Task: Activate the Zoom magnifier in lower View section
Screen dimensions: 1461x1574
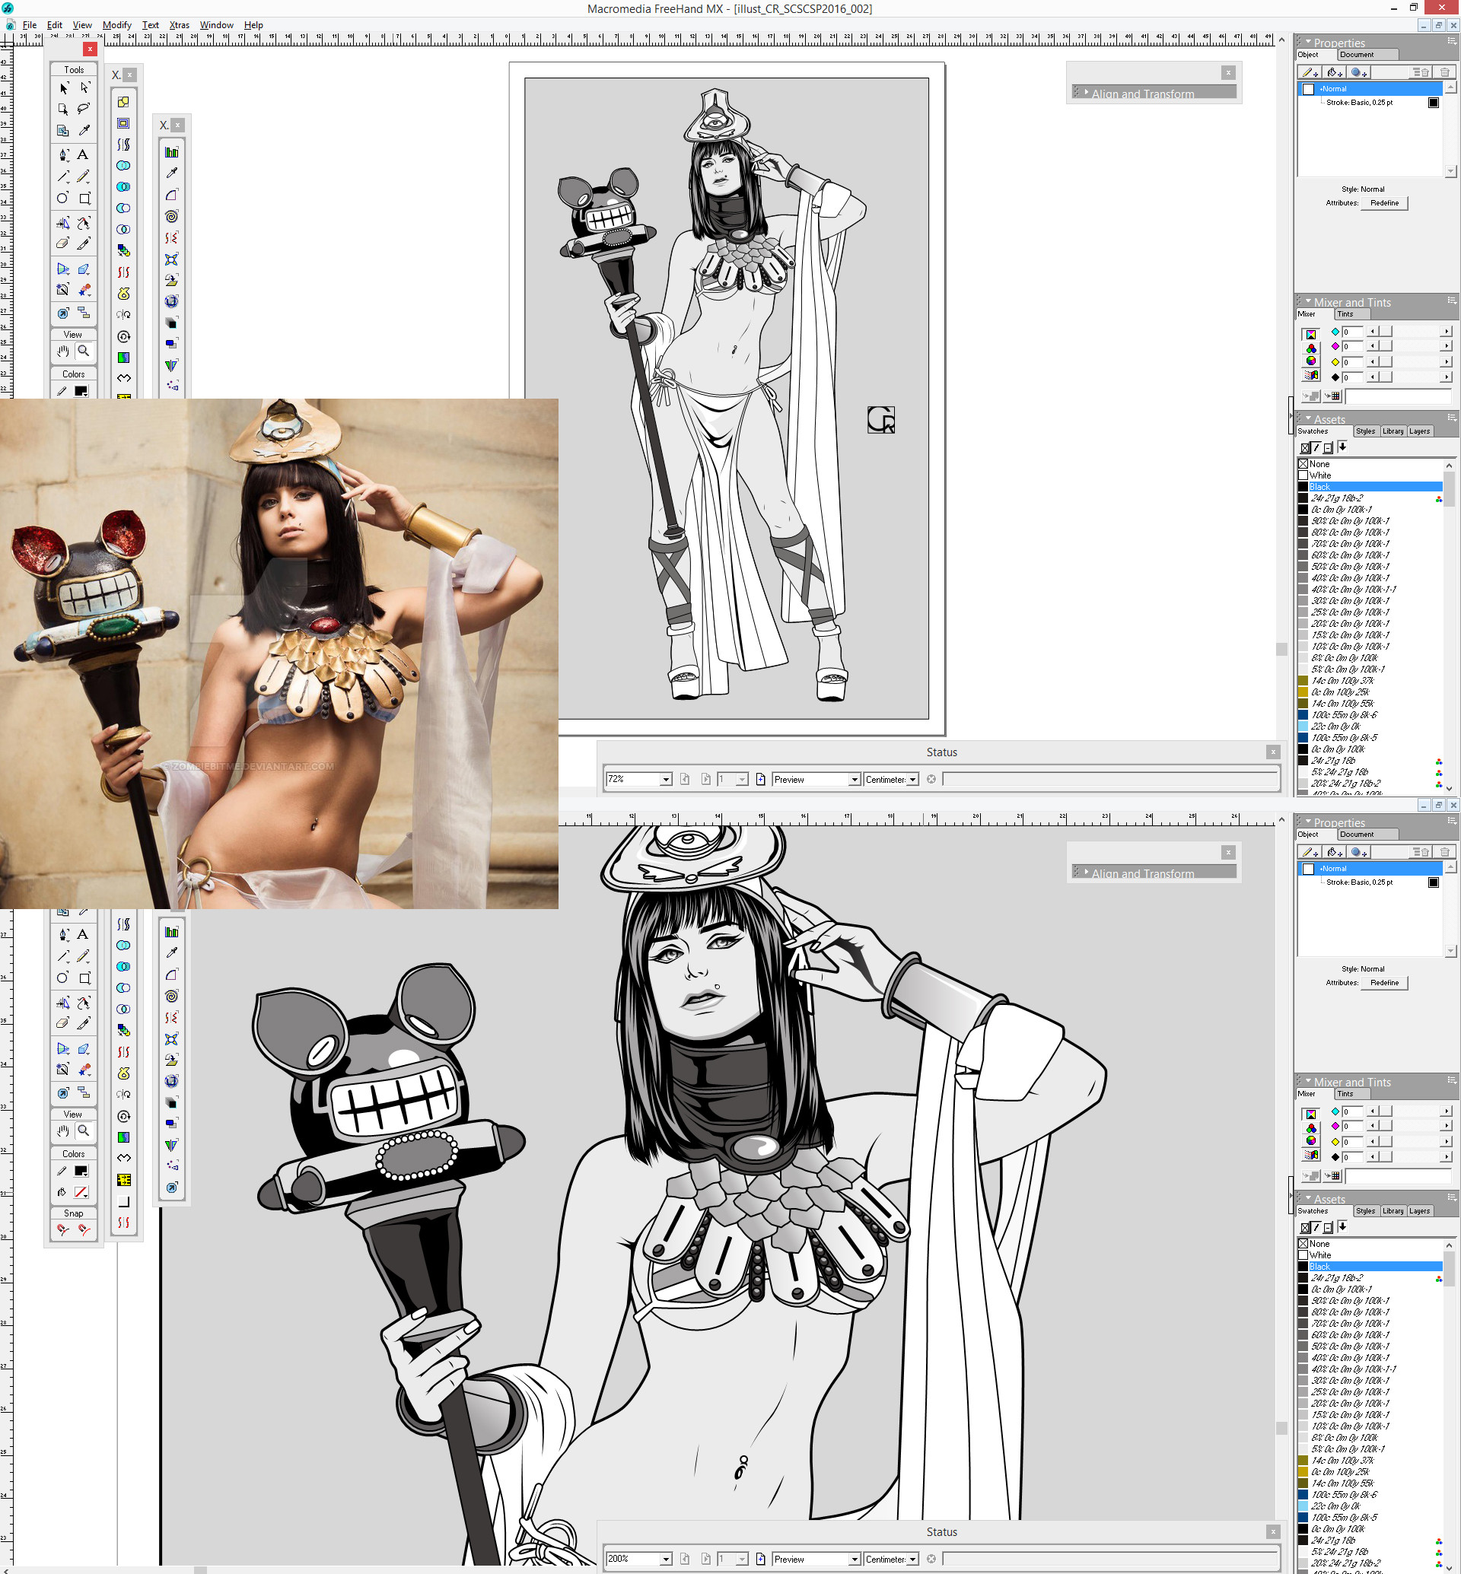Action: pyautogui.click(x=84, y=1130)
